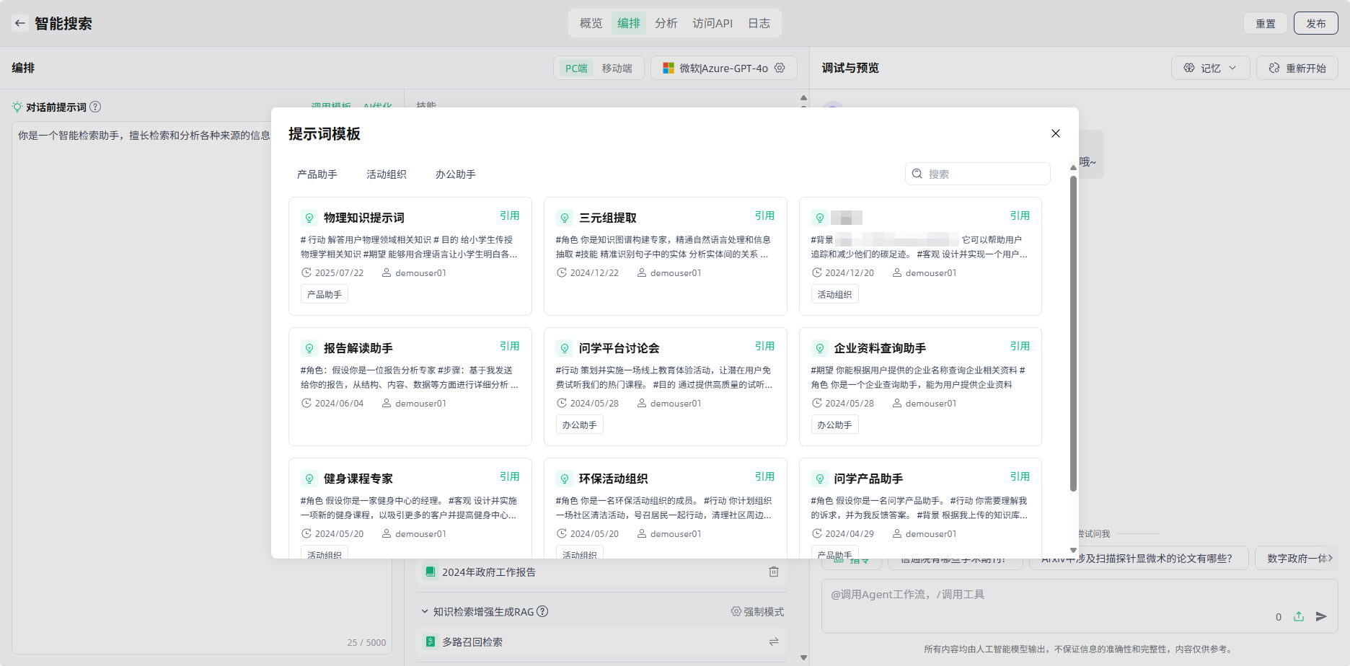
Task: Open model settings gear next to Azure-GPT-4o
Action: click(780, 68)
